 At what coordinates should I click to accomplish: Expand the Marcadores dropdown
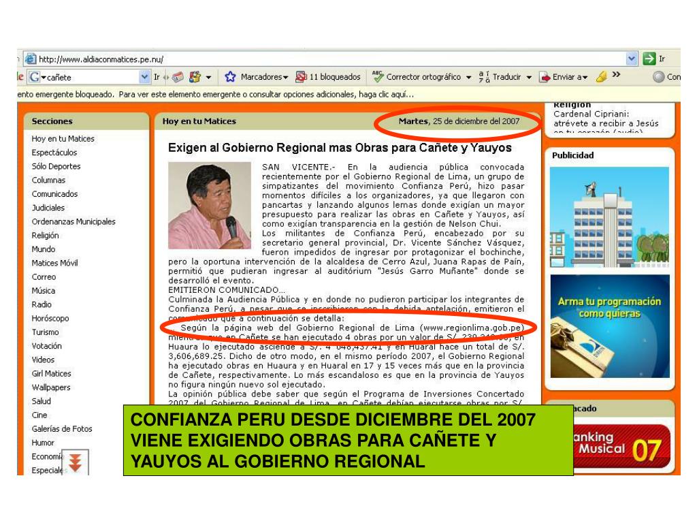pyautogui.click(x=285, y=78)
